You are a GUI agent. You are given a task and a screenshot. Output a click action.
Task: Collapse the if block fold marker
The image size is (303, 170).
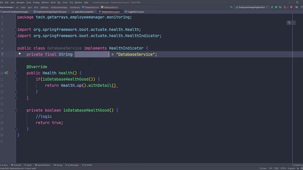(x=16, y=79)
